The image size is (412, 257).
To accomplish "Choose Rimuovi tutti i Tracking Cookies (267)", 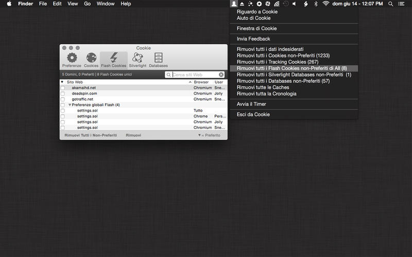I will (x=278, y=62).
